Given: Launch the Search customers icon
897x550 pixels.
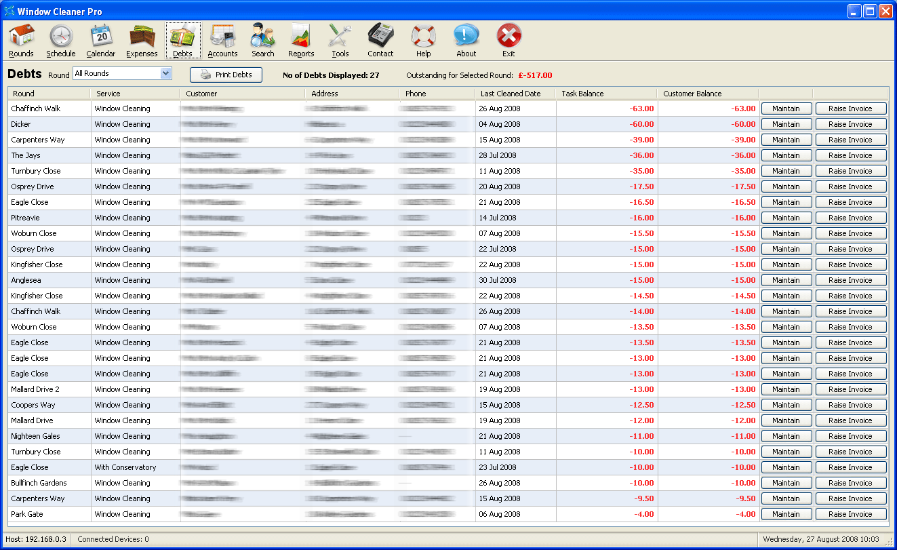Looking at the screenshot, I should point(262,35).
